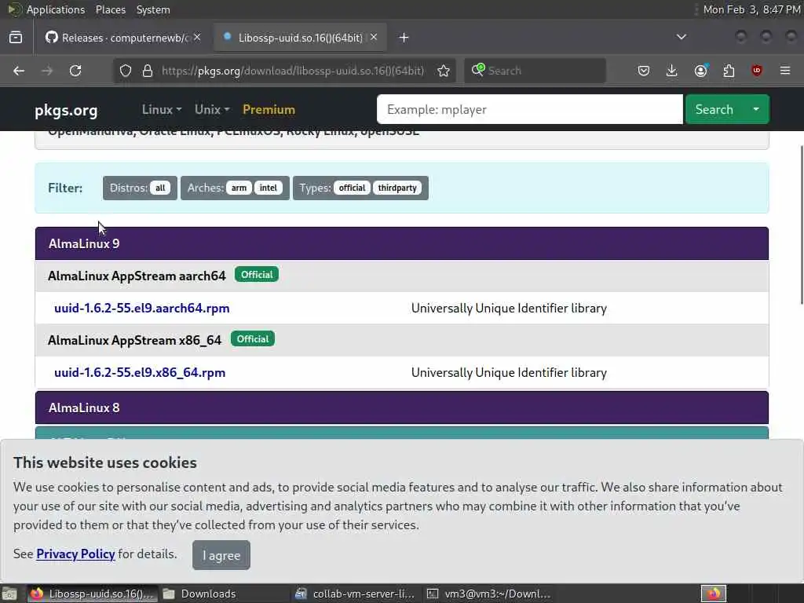List all tabs with the chevron dropdown
The width and height of the screenshot is (804, 603).
[682, 37]
